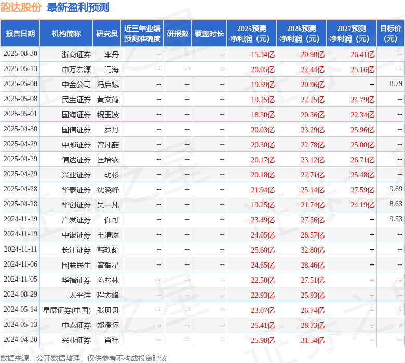Screen dimensions: 405x363
Task: Open the 星展证券(中国) institution entry
Action: tap(66, 310)
